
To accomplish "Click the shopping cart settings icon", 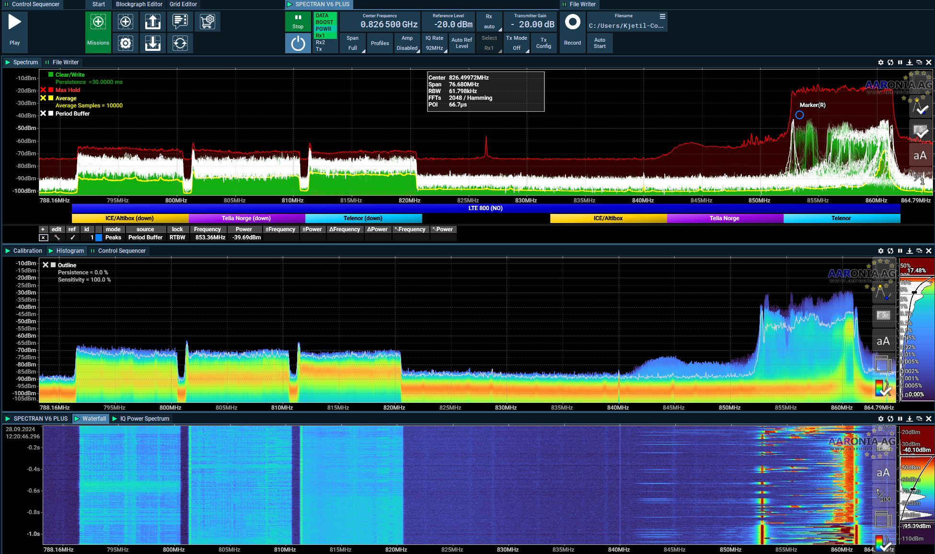I will click(208, 22).
